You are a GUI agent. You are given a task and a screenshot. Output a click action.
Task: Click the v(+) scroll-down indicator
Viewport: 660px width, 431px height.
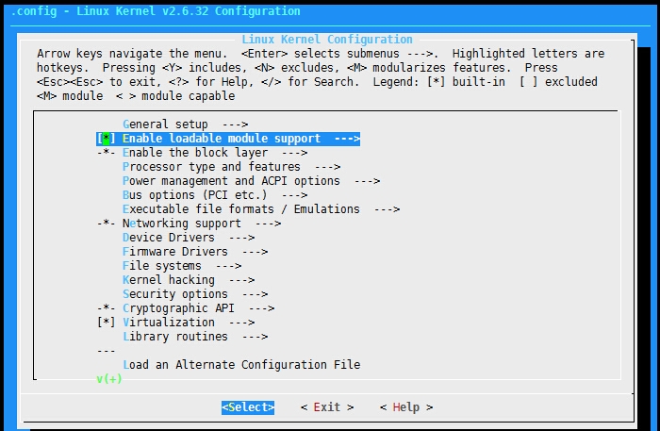(x=109, y=379)
